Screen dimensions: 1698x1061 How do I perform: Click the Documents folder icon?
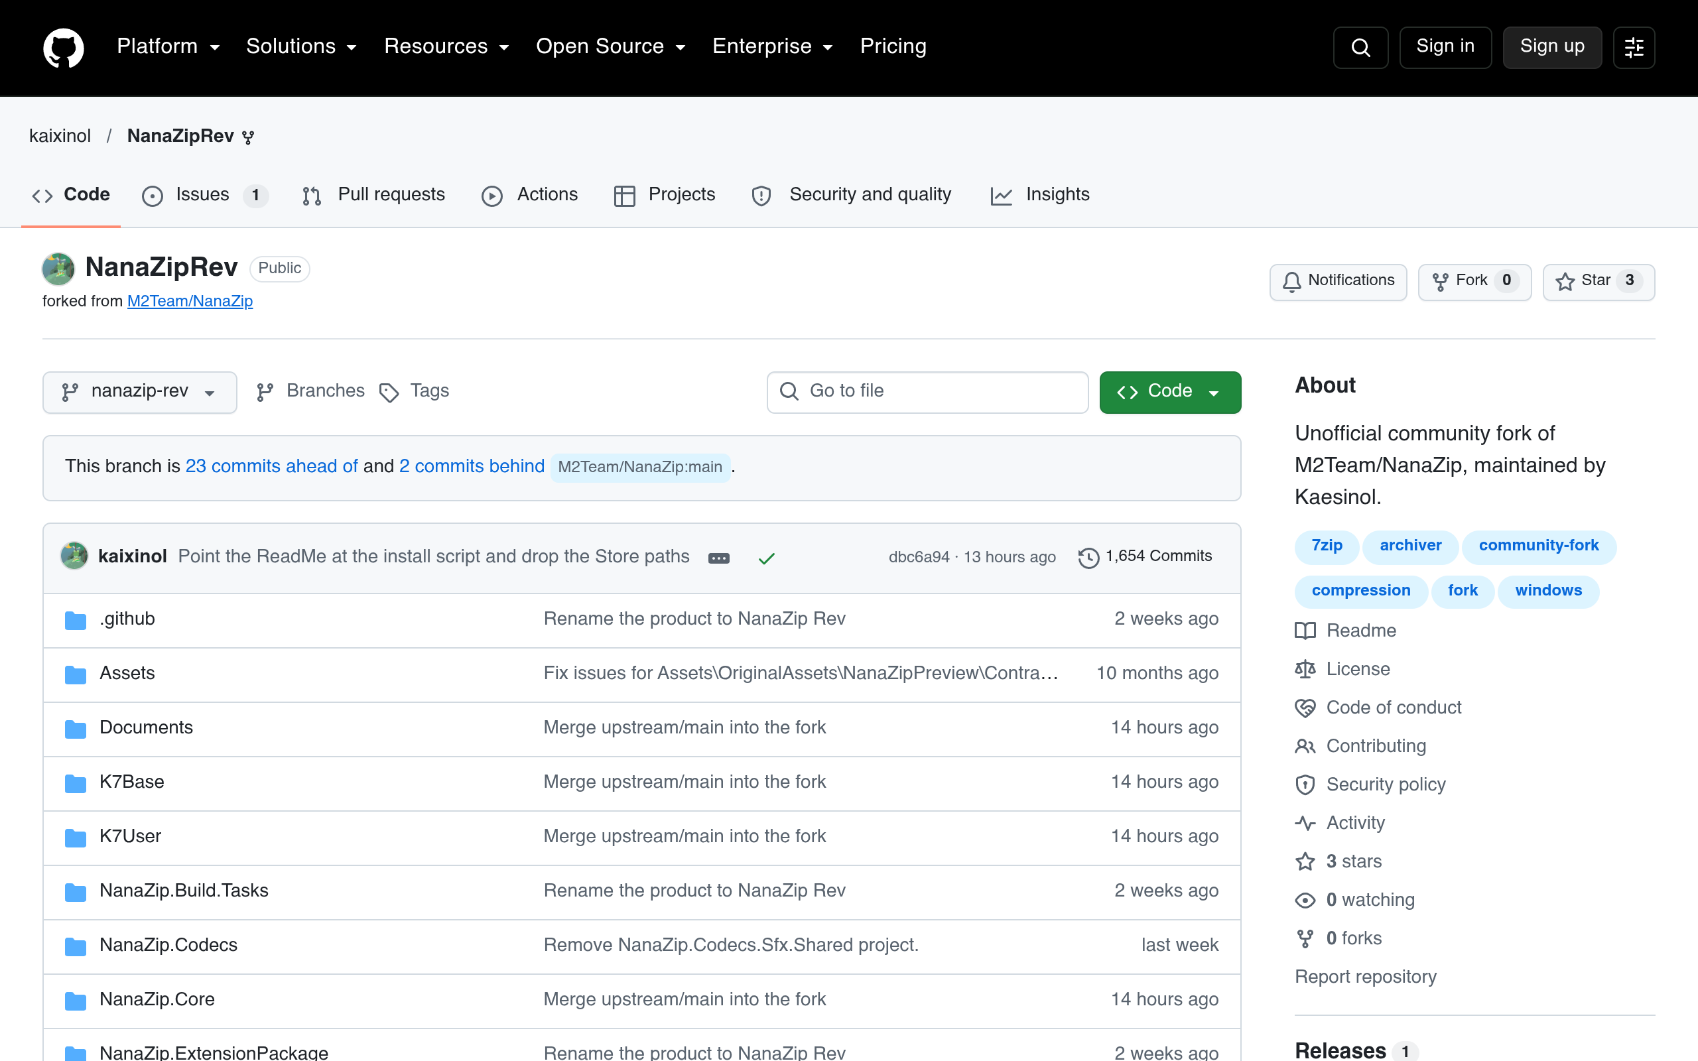(75, 729)
